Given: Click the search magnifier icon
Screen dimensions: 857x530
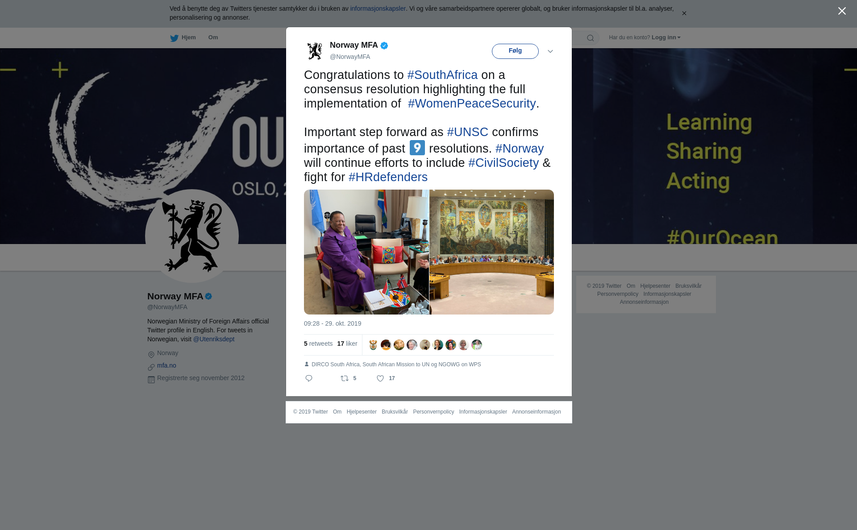Looking at the screenshot, I should pyautogui.click(x=591, y=38).
